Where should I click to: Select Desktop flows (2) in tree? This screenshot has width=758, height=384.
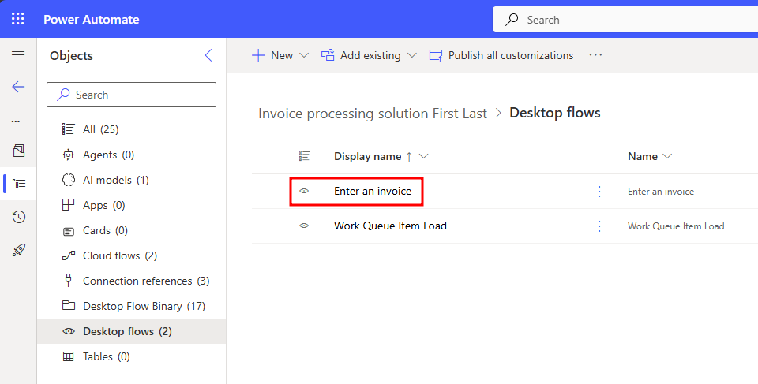132,331
